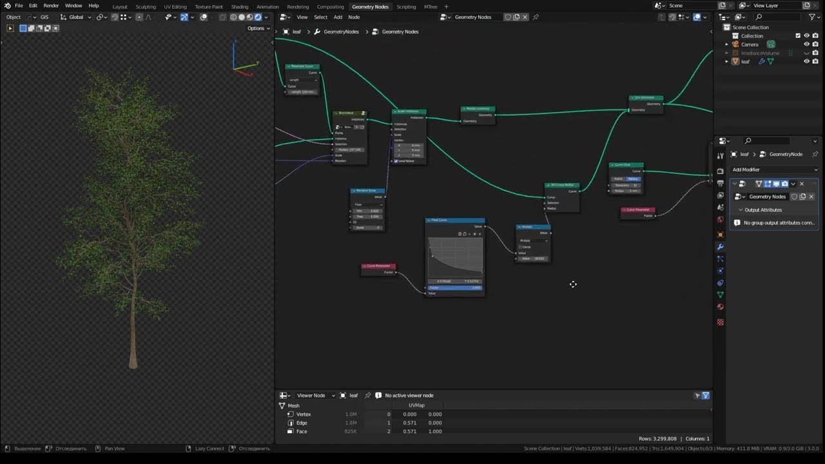The width and height of the screenshot is (825, 464).
Task: Open the Object Data properties tab
Action: coord(720,295)
